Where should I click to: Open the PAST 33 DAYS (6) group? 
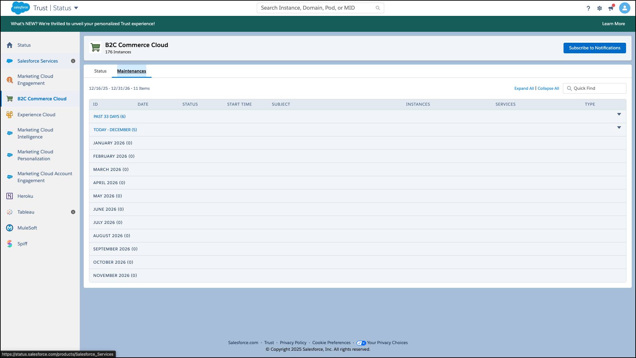coord(110,117)
